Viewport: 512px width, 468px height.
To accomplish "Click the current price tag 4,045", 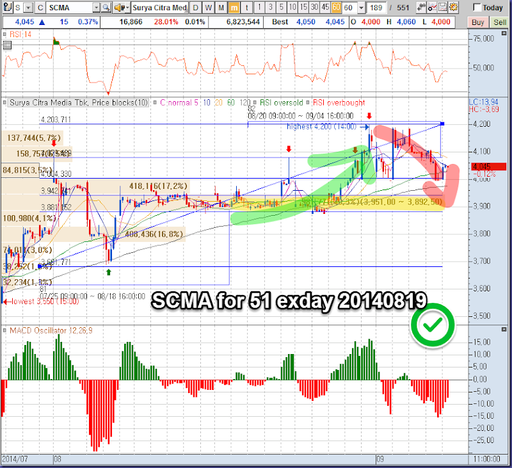I will pos(489,166).
